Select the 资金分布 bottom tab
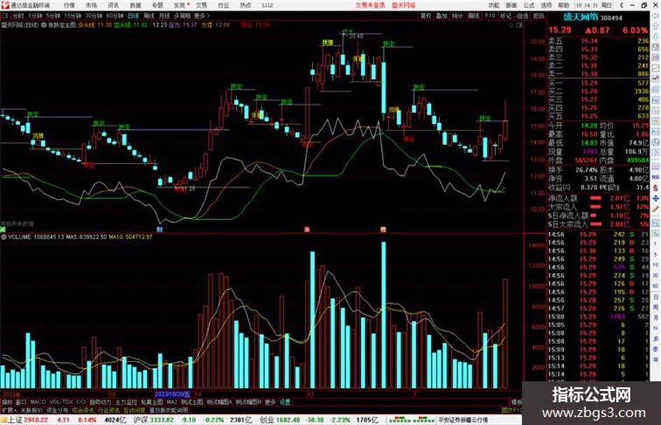 [57, 410]
